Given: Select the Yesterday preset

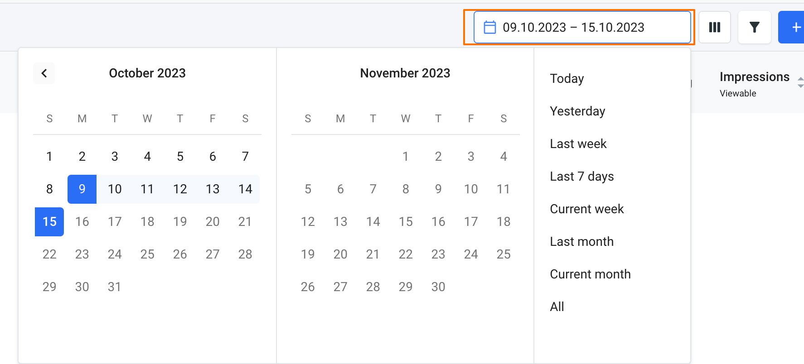Looking at the screenshot, I should (577, 111).
